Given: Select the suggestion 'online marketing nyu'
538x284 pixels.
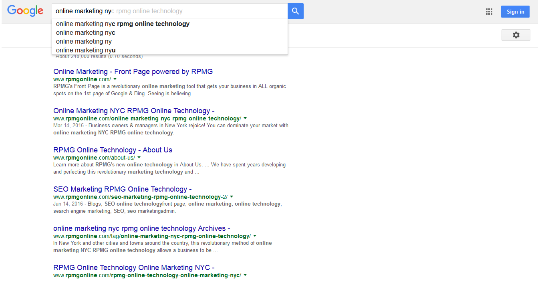Looking at the screenshot, I should (x=170, y=50).
